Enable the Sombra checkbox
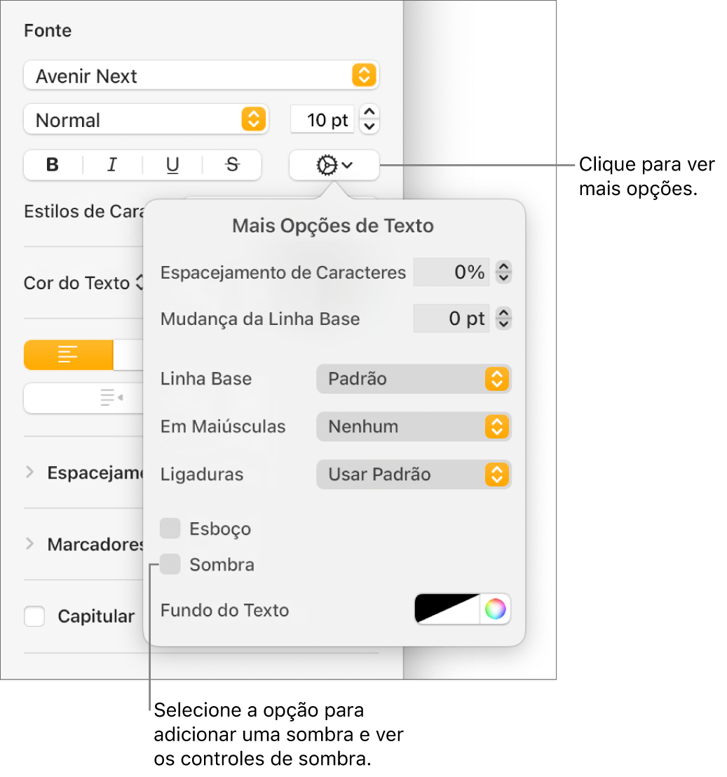The height and width of the screenshot is (777, 727). click(170, 564)
